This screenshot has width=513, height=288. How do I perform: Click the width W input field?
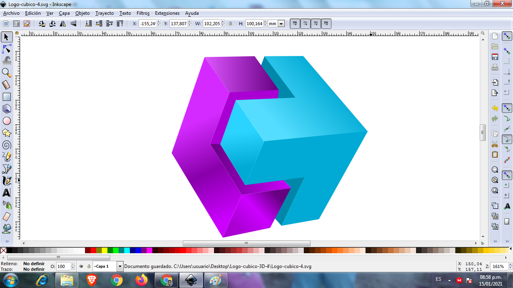(x=212, y=24)
